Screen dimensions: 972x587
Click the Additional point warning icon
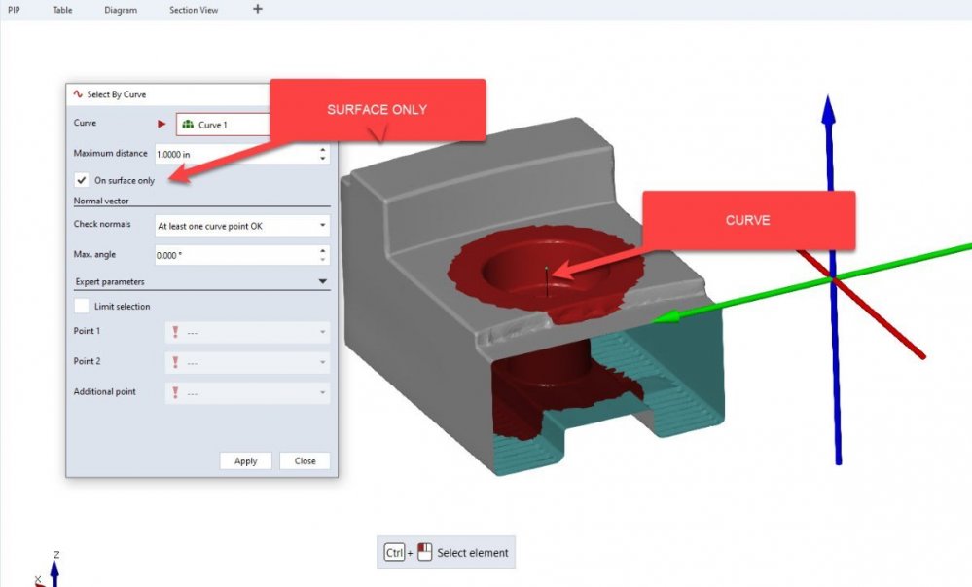(x=174, y=392)
